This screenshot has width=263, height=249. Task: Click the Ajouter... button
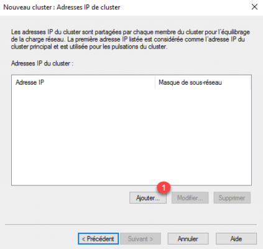(x=148, y=198)
